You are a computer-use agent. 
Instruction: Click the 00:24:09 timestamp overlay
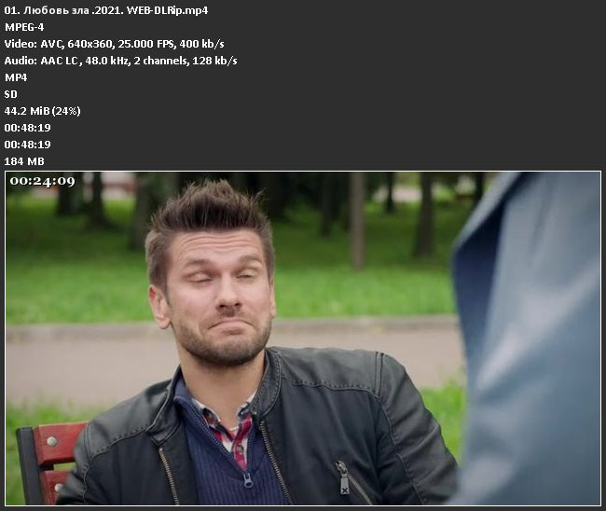coord(42,181)
